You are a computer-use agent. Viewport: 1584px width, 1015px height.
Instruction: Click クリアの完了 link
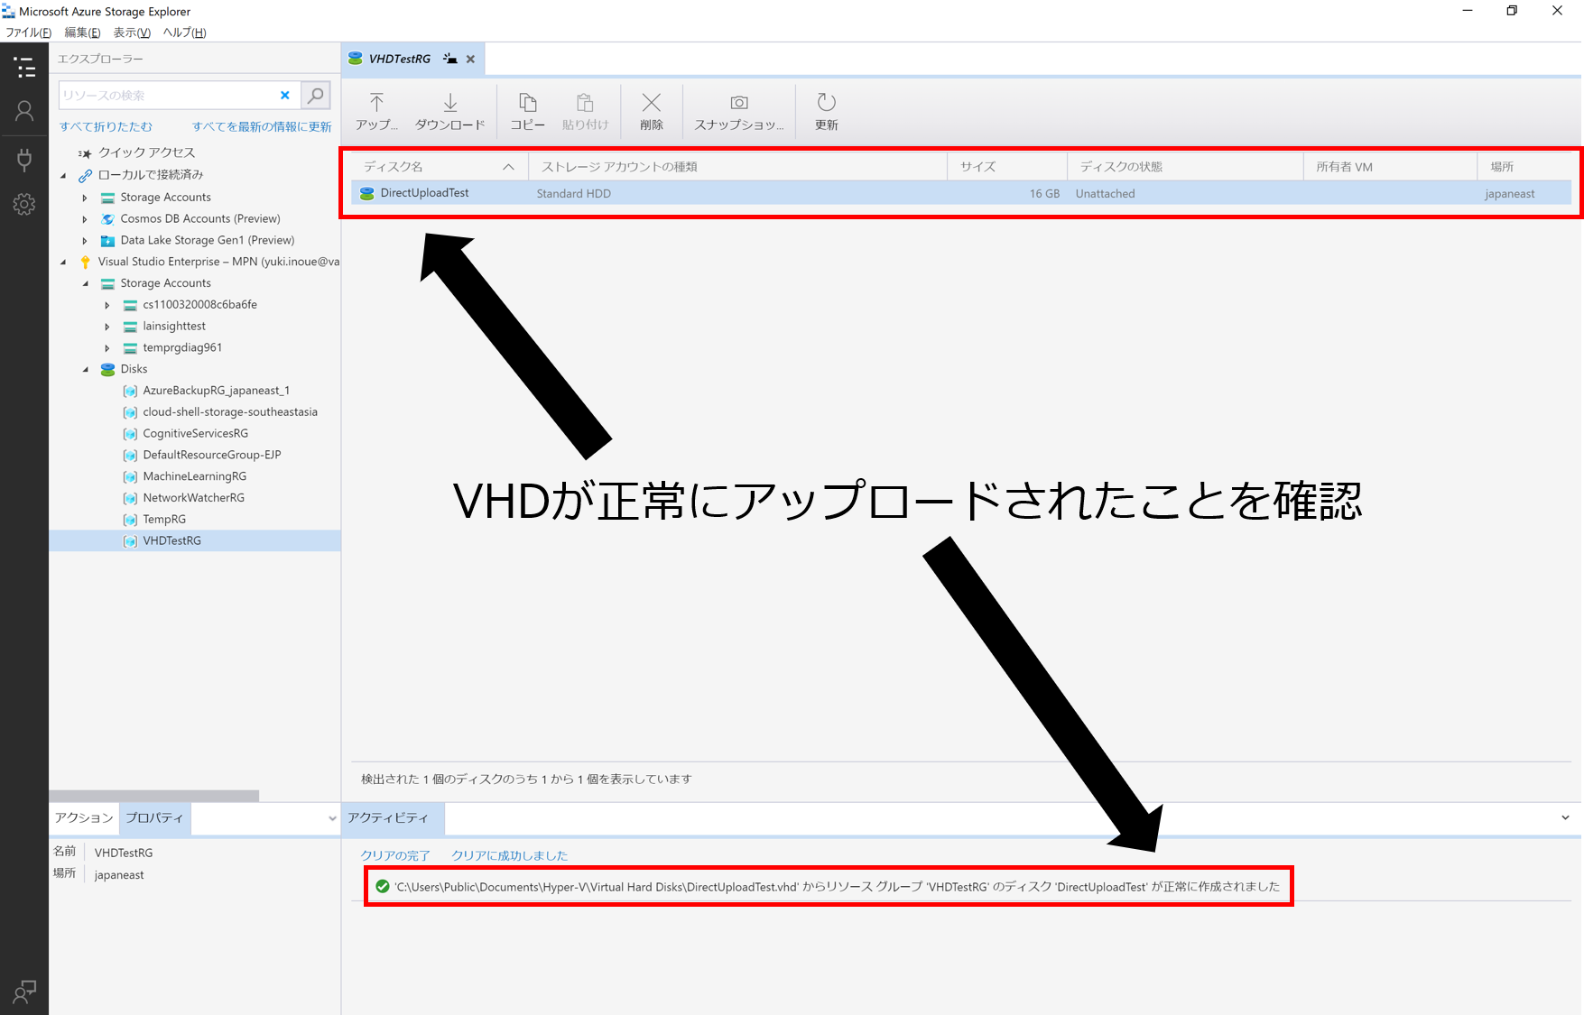pos(395,855)
